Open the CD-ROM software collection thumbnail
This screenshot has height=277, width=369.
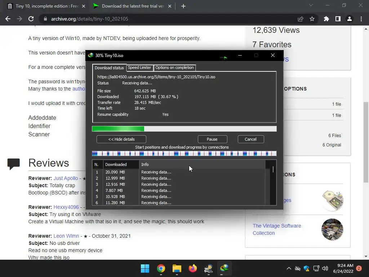(333, 201)
